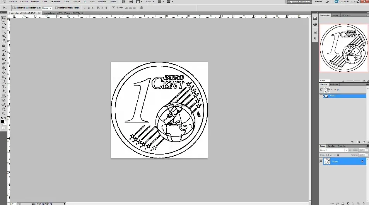Viewport: 369px width, 205px height.
Task: Select the Clone Stamp tool
Action: [3, 55]
